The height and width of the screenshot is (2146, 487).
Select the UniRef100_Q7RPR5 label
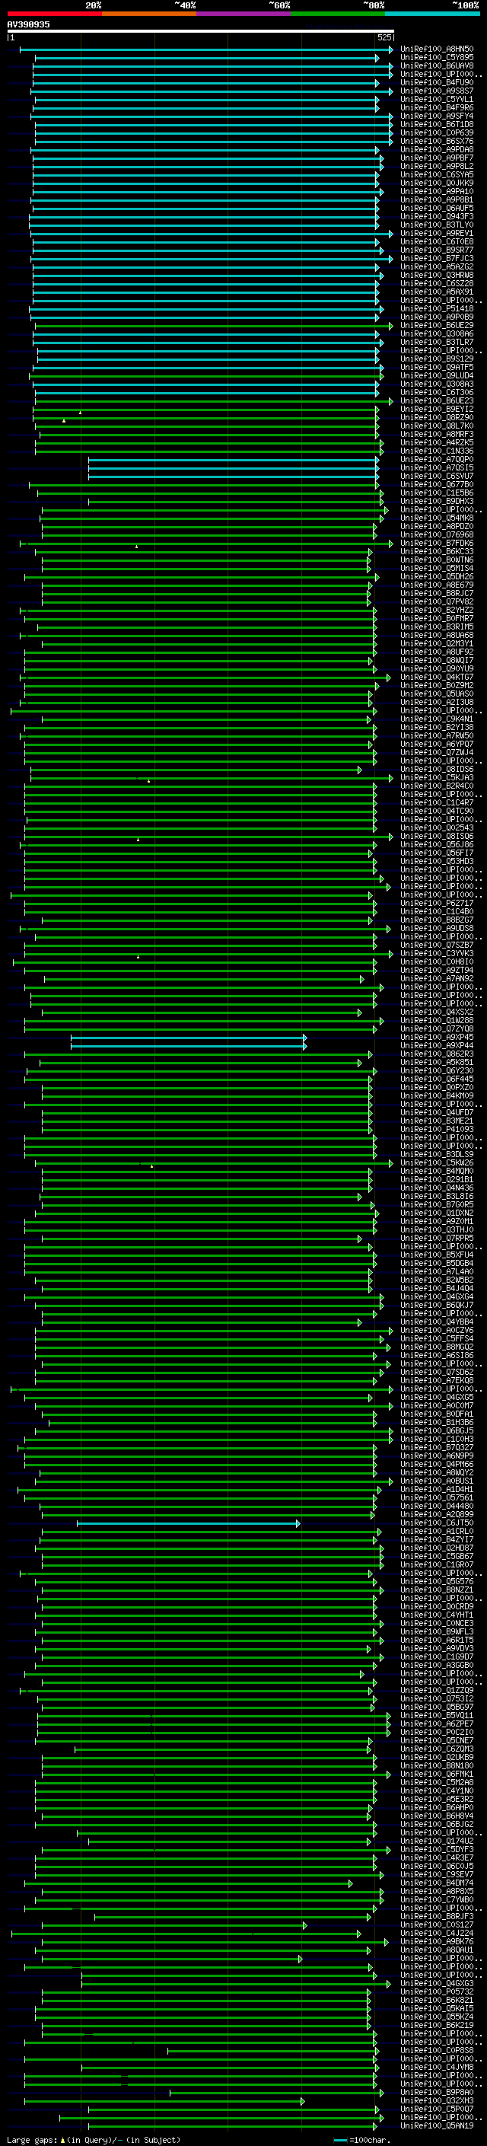pos(437,1238)
